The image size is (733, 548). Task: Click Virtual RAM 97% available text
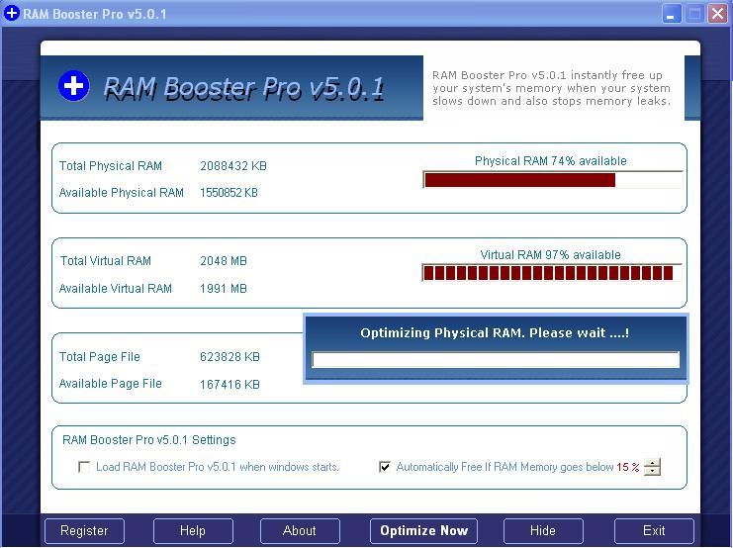pyautogui.click(x=551, y=255)
